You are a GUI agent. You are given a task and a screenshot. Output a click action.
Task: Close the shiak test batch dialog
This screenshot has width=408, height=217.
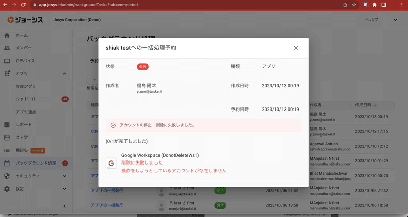296,48
